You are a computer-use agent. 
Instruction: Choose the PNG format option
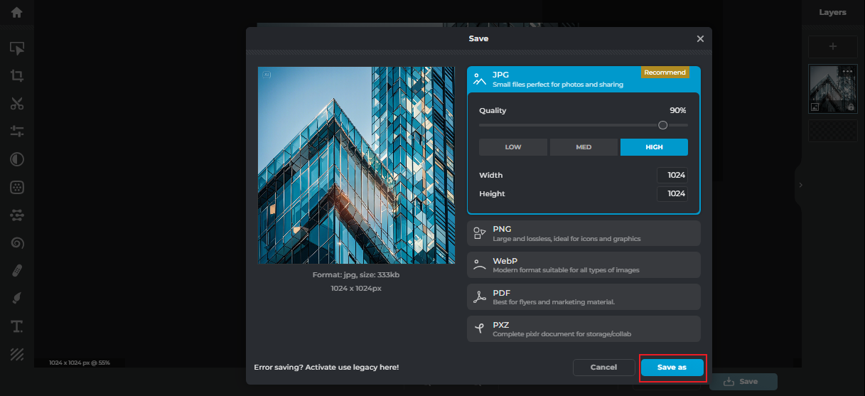point(584,233)
